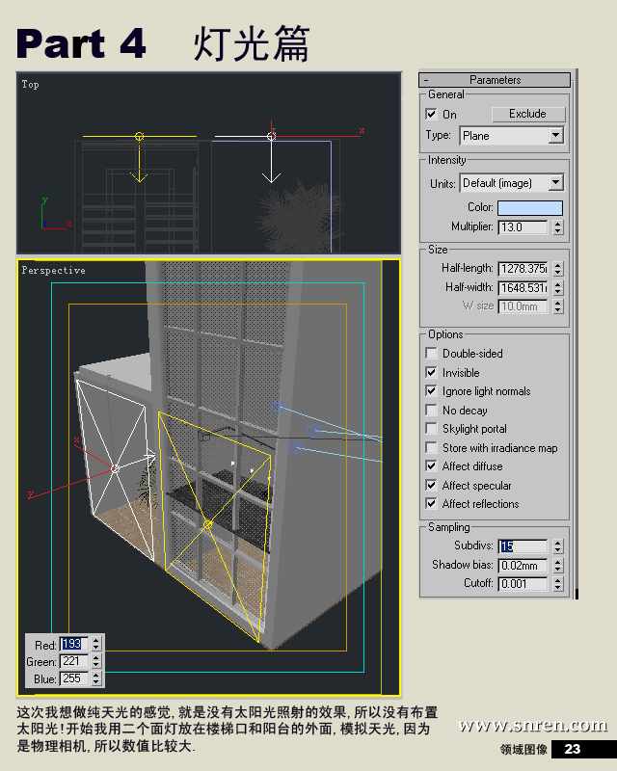Click the Blue value input field

pyautogui.click(x=73, y=678)
